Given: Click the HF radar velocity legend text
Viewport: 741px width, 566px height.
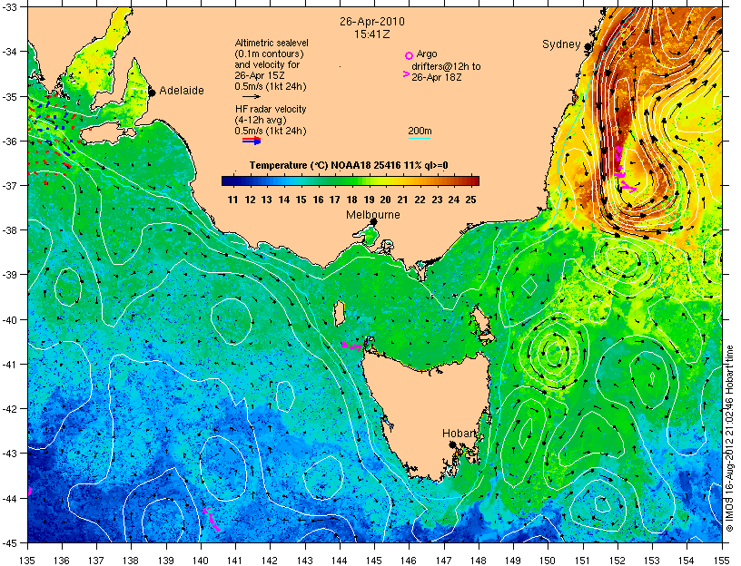Looking at the screenshot, I should coord(271,120).
